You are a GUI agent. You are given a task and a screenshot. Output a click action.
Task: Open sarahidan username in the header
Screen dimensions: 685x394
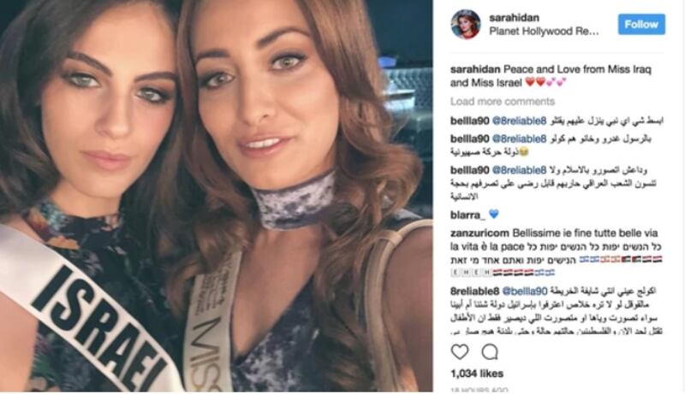coord(514,18)
